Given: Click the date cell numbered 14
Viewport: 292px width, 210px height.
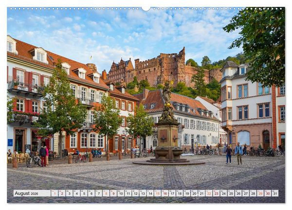Looking at the screenshot, I should (150, 193).
